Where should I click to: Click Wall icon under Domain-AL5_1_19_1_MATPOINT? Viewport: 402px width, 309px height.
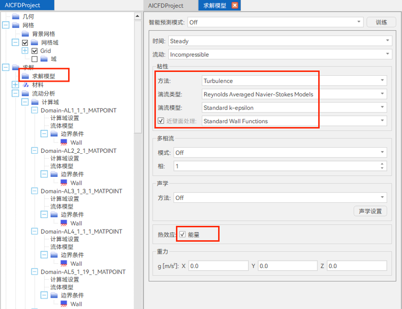[x=63, y=304]
